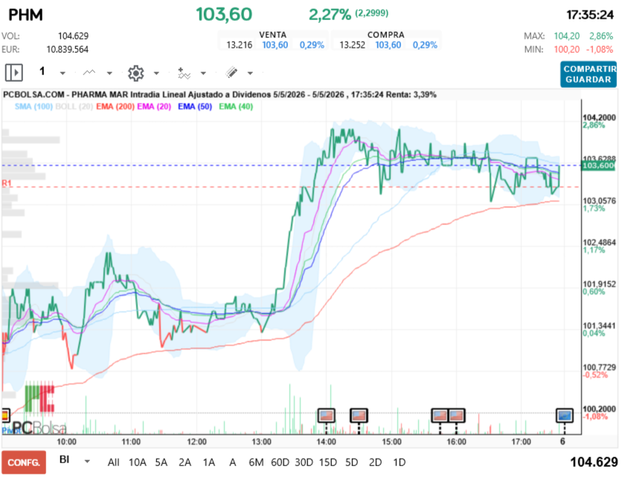Click the CONFG. button
The image size is (628, 478).
(24, 462)
